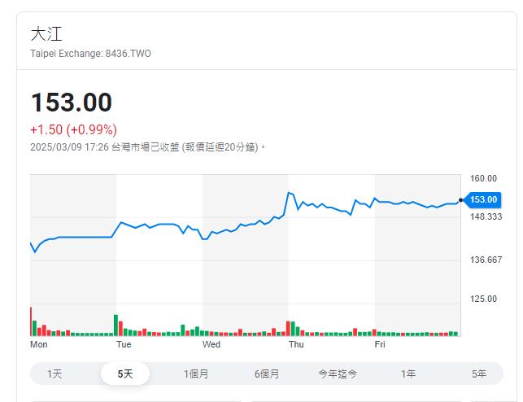The image size is (523, 402).
Task: Switch to the 5年 chart view
Action: click(x=479, y=374)
